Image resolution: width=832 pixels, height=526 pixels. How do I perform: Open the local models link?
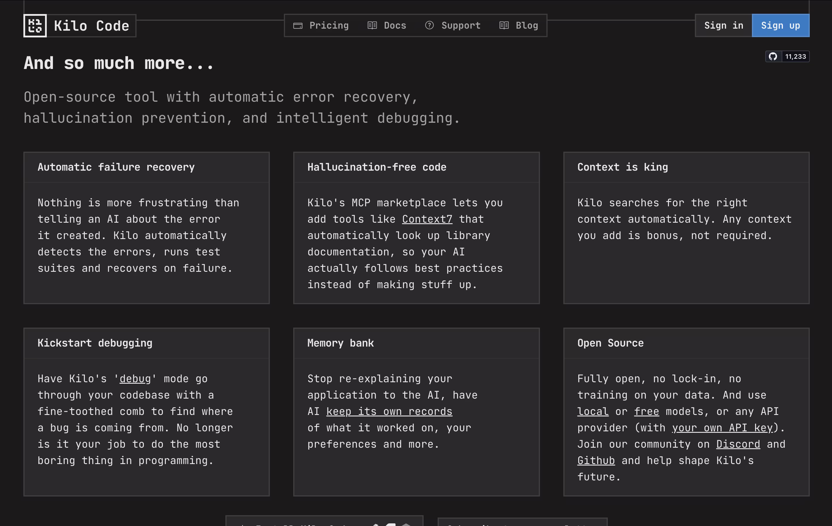[593, 412]
